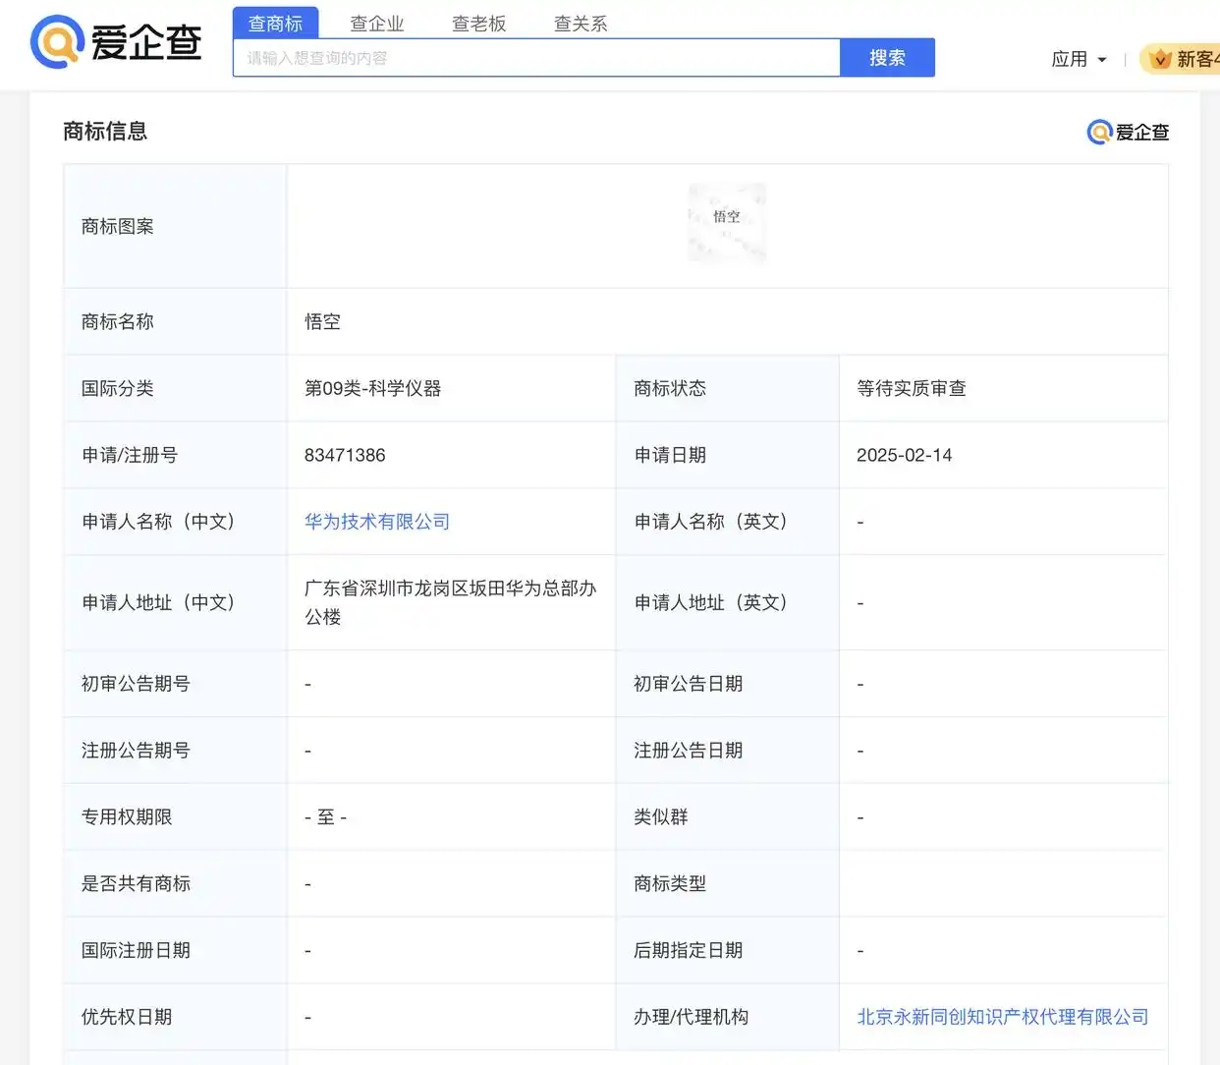Open the 应用 dropdown menu
The image size is (1220, 1065).
[x=1079, y=59]
